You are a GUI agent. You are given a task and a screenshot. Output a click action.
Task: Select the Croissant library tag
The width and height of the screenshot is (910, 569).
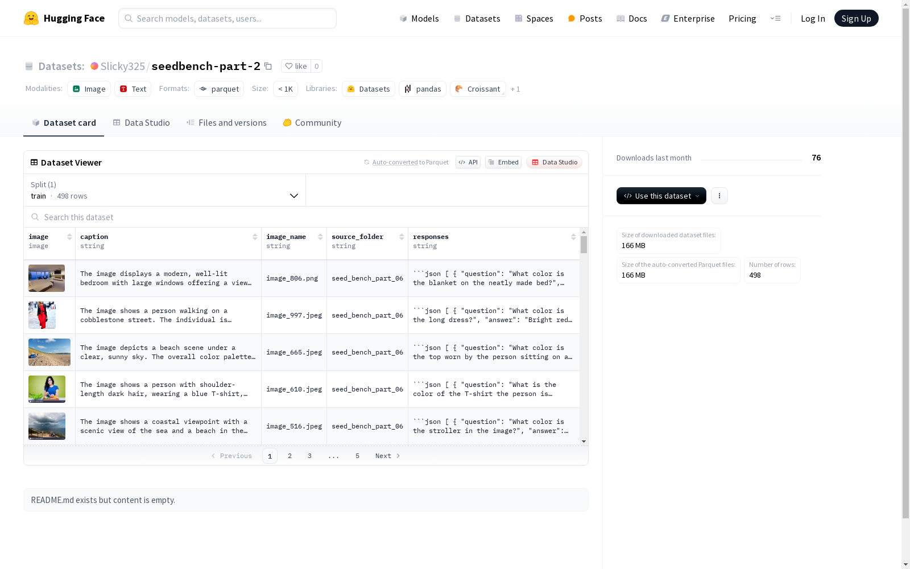point(478,89)
